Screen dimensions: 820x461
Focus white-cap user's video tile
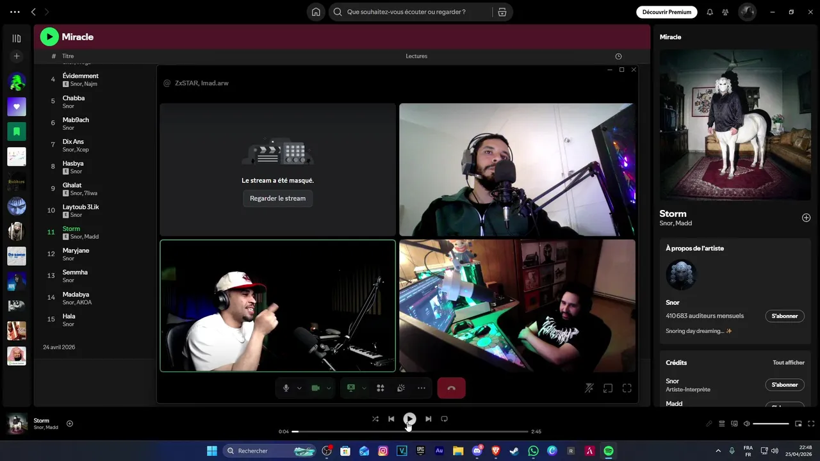click(x=277, y=306)
